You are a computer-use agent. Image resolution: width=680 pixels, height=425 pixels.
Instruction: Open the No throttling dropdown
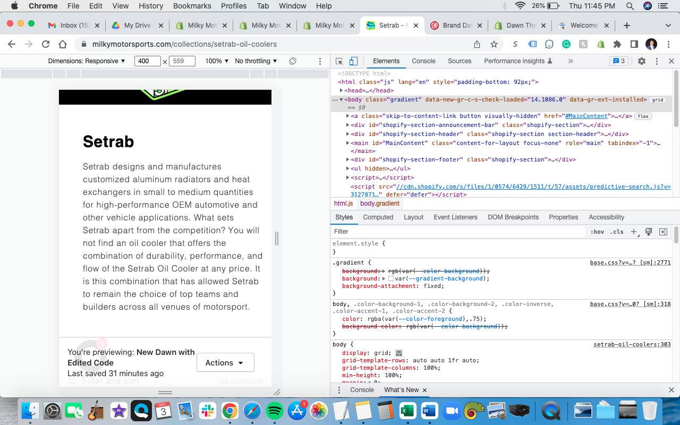pos(256,61)
